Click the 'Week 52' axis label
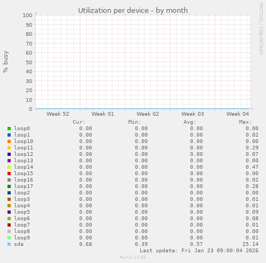This screenshot has width=266, height=263. [x=58, y=114]
